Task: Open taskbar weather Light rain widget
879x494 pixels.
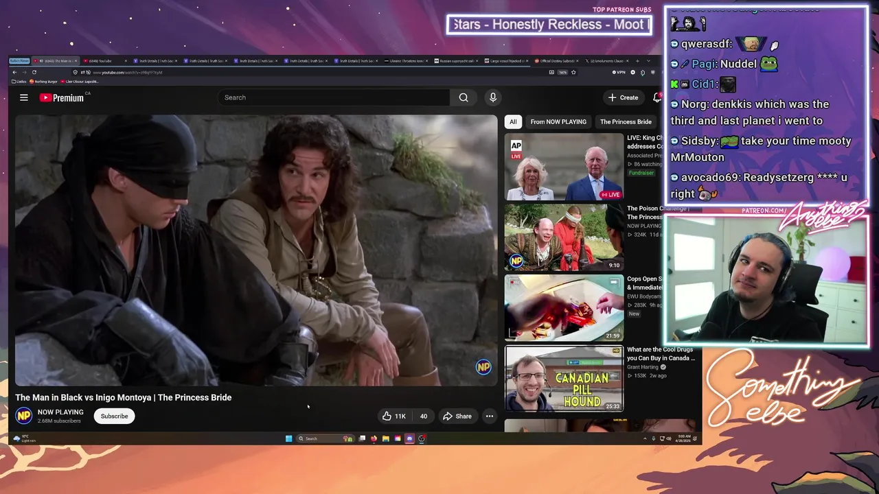Action: pyautogui.click(x=24, y=438)
